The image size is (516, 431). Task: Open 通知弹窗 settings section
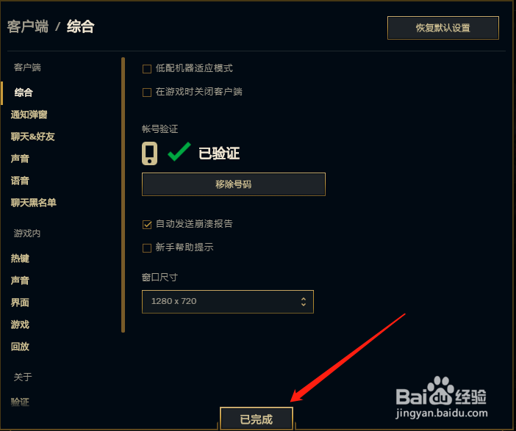pyautogui.click(x=29, y=115)
